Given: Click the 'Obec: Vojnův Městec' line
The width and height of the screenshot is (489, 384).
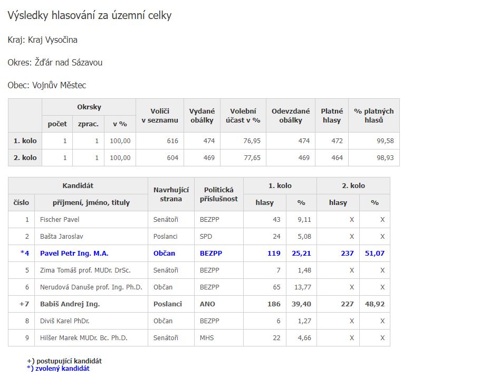Looking at the screenshot, I should point(47,85).
